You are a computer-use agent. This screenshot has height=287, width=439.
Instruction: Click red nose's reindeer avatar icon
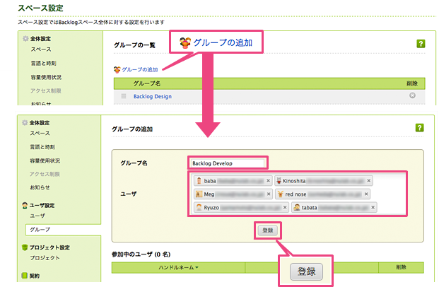coord(280,194)
